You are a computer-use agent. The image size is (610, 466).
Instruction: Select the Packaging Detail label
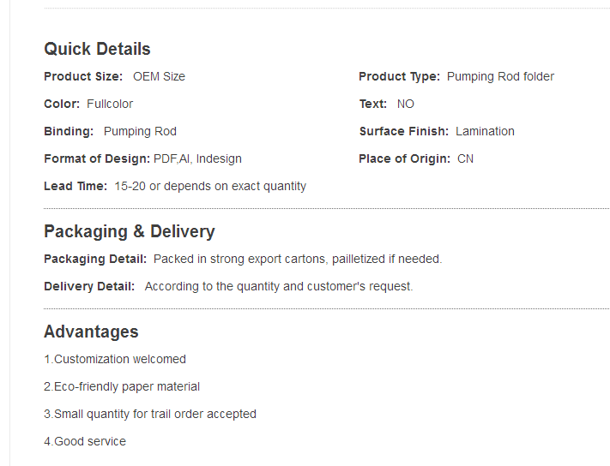[x=95, y=259]
